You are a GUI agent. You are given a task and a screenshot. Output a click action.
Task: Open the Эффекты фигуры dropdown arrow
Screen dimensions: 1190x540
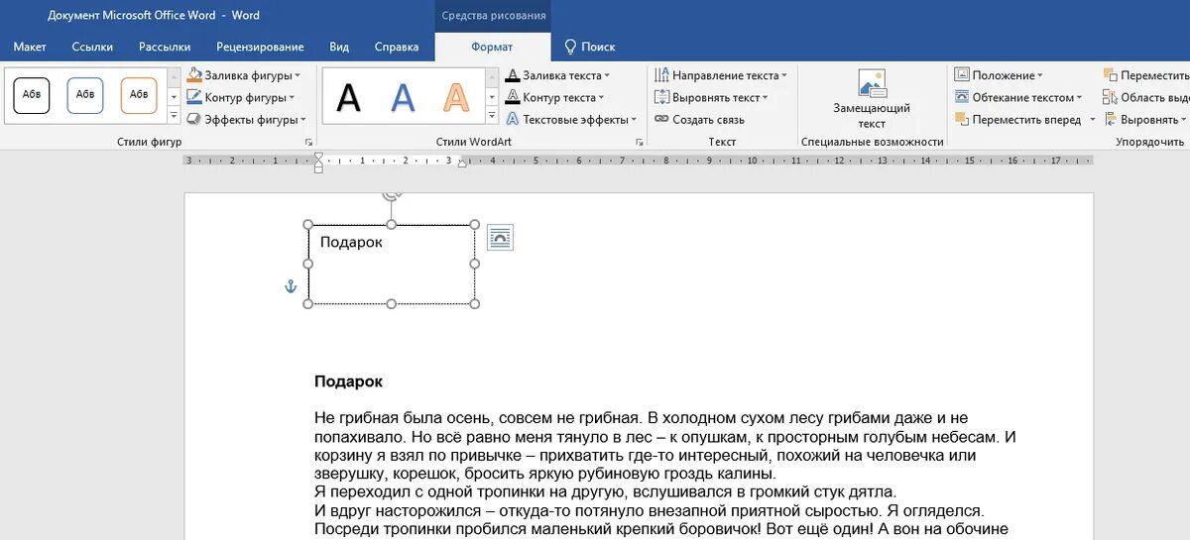point(302,119)
